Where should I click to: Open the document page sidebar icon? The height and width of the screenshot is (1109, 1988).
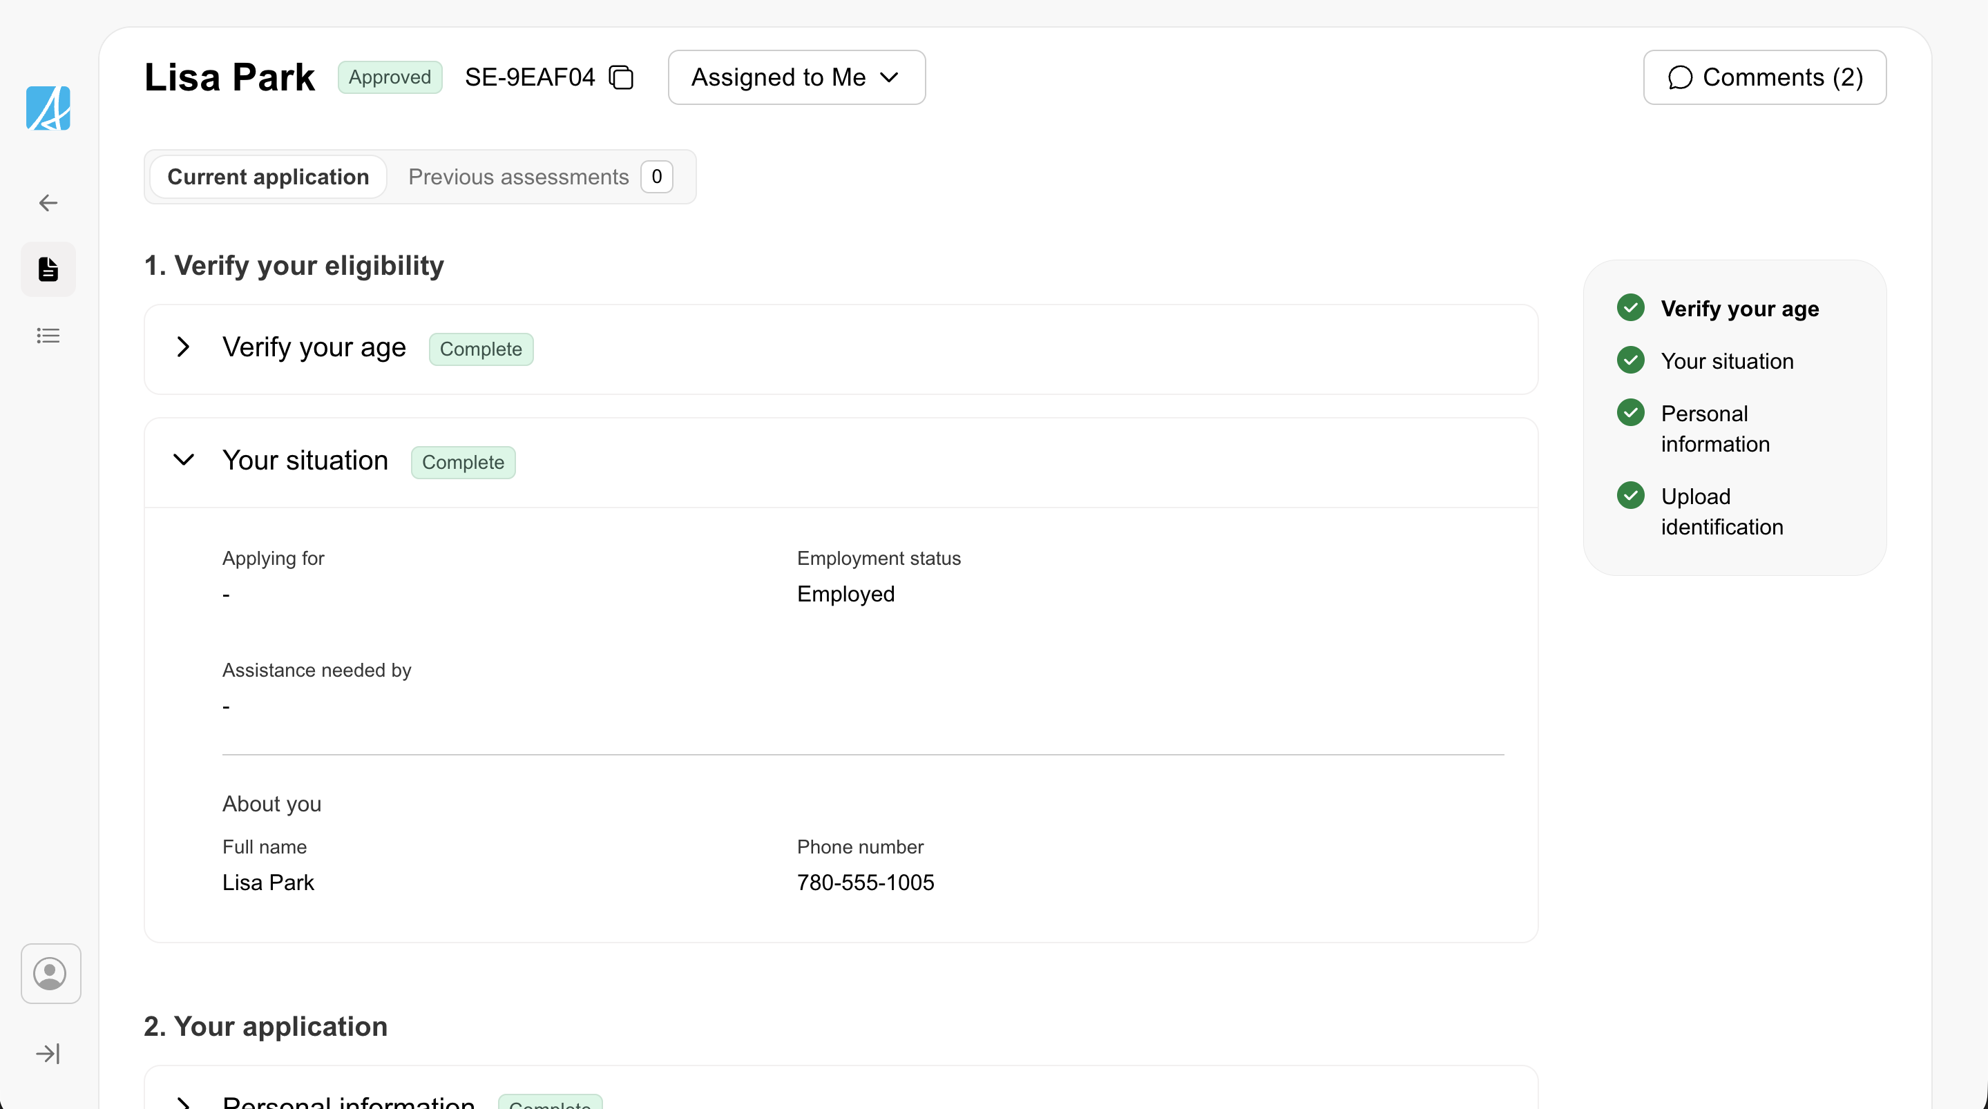click(48, 269)
